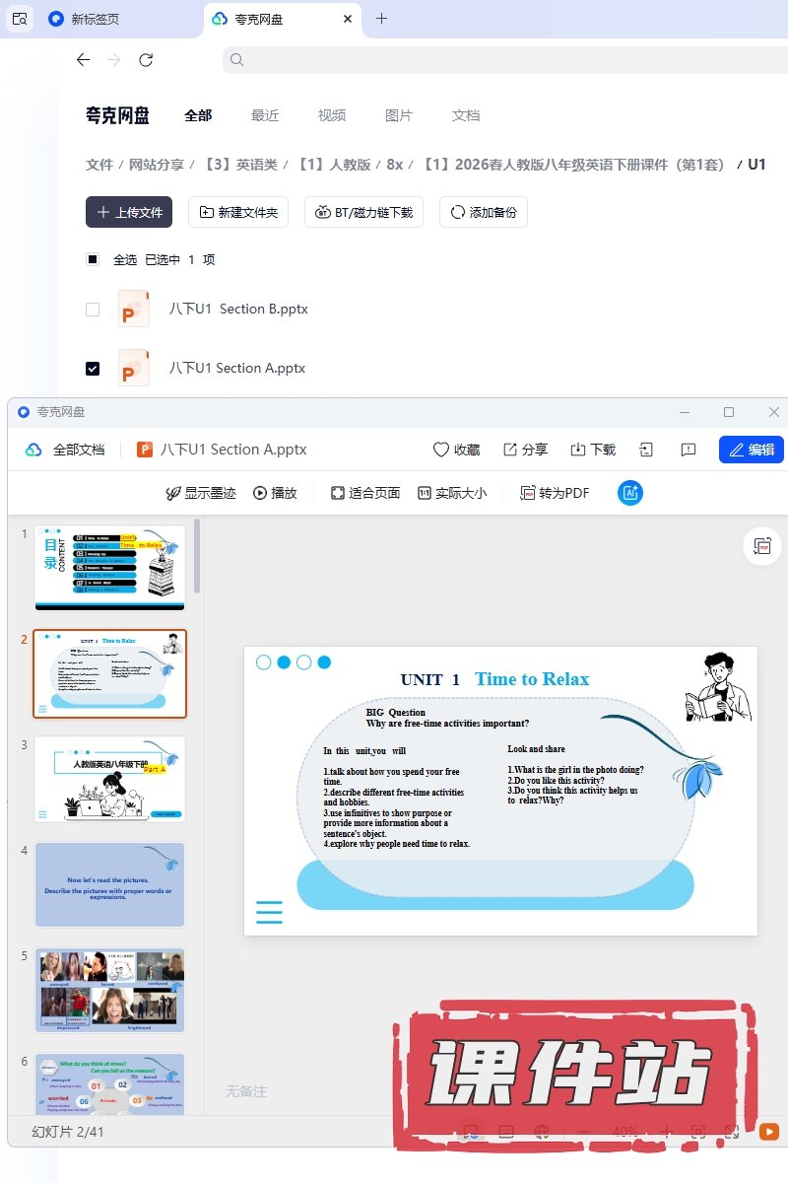Switch to the 视频 tab

click(332, 115)
